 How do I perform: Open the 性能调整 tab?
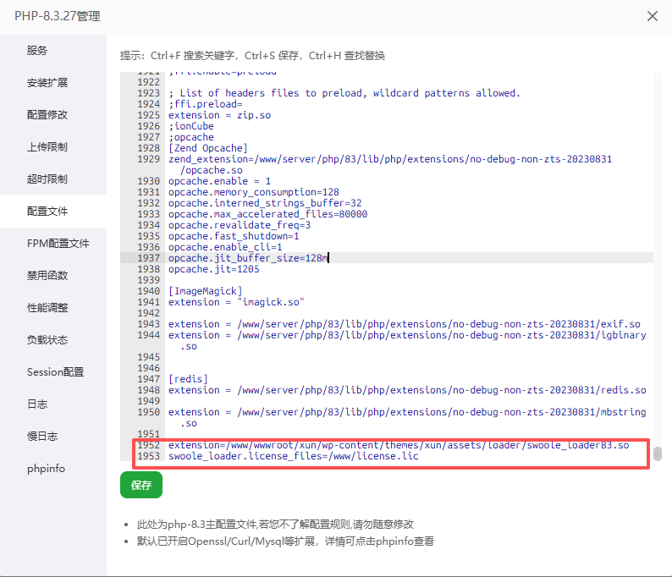(x=47, y=308)
